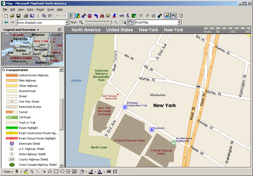Zoom out with magnifier minus icon
This screenshot has height=176, width=253.
click(81, 22)
